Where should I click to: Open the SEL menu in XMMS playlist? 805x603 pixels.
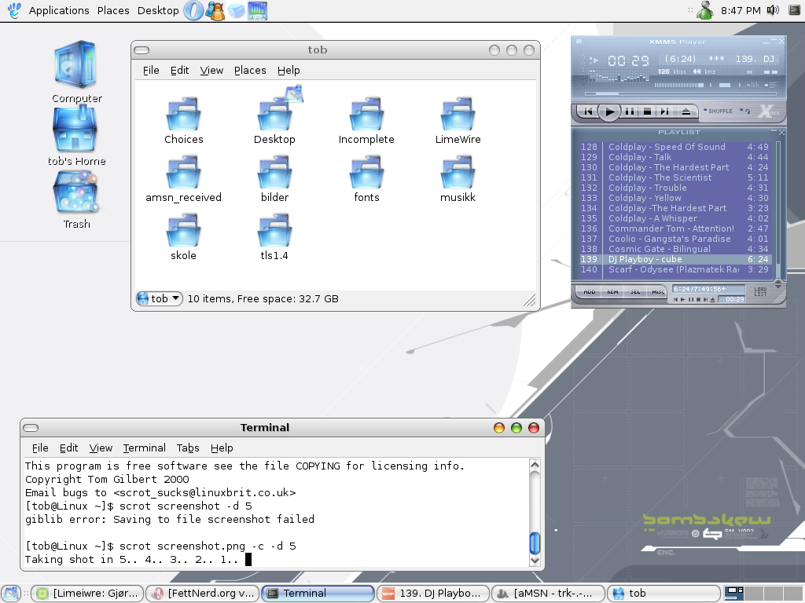(635, 292)
